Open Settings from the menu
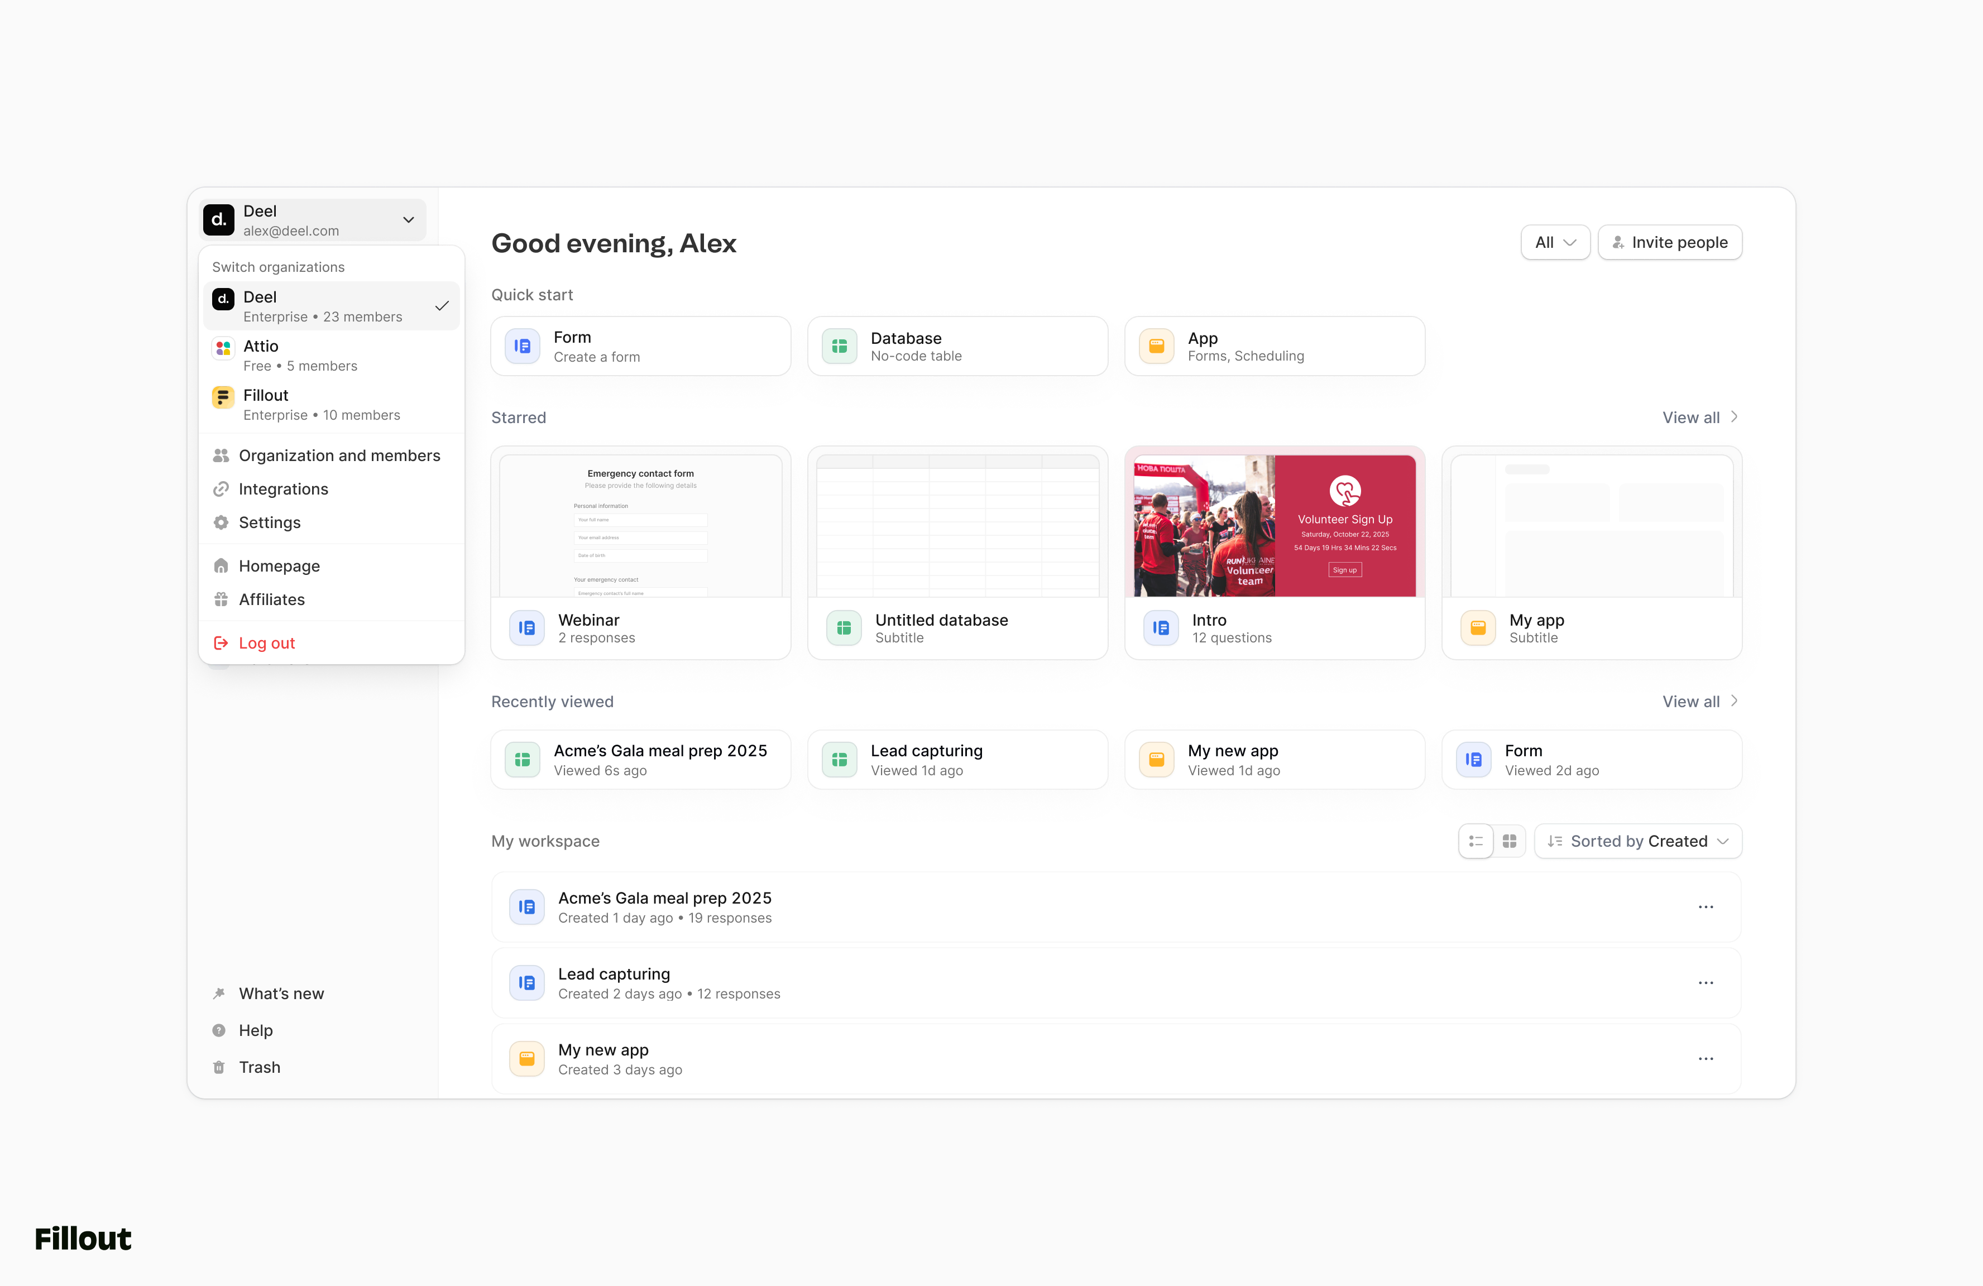Viewport: 1983px width, 1286px height. coord(330,522)
